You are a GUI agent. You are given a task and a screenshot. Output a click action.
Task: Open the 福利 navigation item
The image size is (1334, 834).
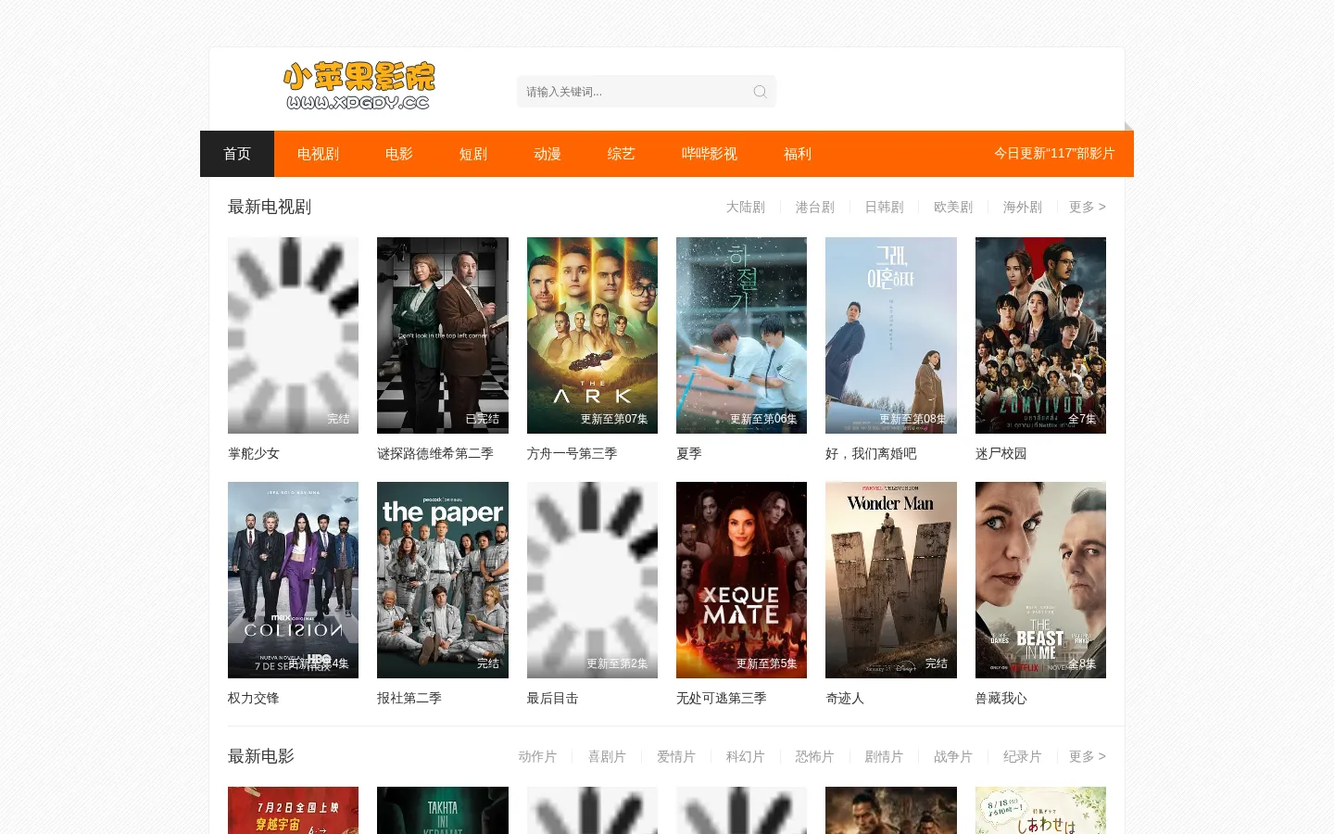pos(798,154)
